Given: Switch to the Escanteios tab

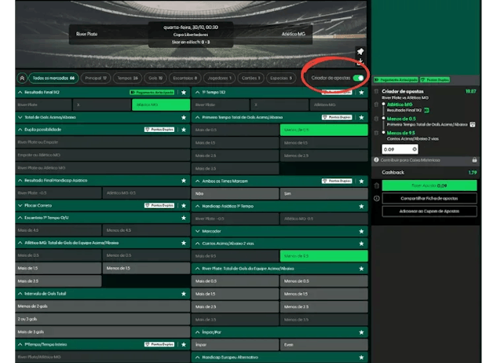Looking at the screenshot, I should click(184, 78).
